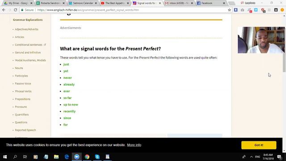The image size is (286, 161).
Task: Switch to Setmore Calendar tab
Action: (83, 3)
